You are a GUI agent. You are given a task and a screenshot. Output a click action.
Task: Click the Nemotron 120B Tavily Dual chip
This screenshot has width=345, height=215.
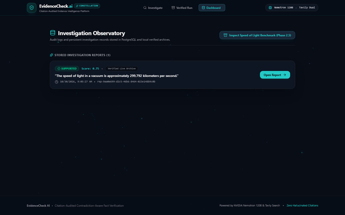(292, 7)
